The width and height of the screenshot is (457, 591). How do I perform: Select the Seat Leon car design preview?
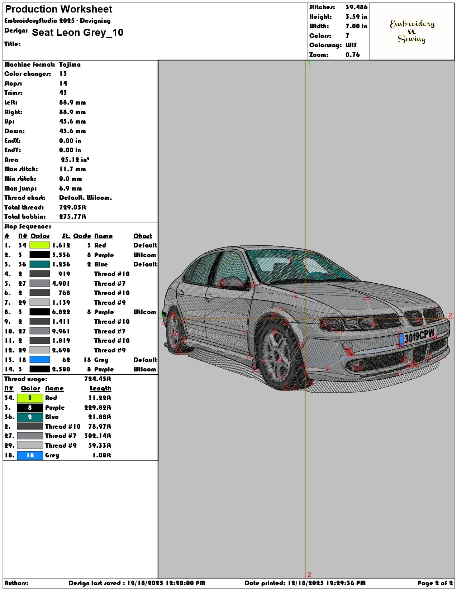tap(306, 319)
